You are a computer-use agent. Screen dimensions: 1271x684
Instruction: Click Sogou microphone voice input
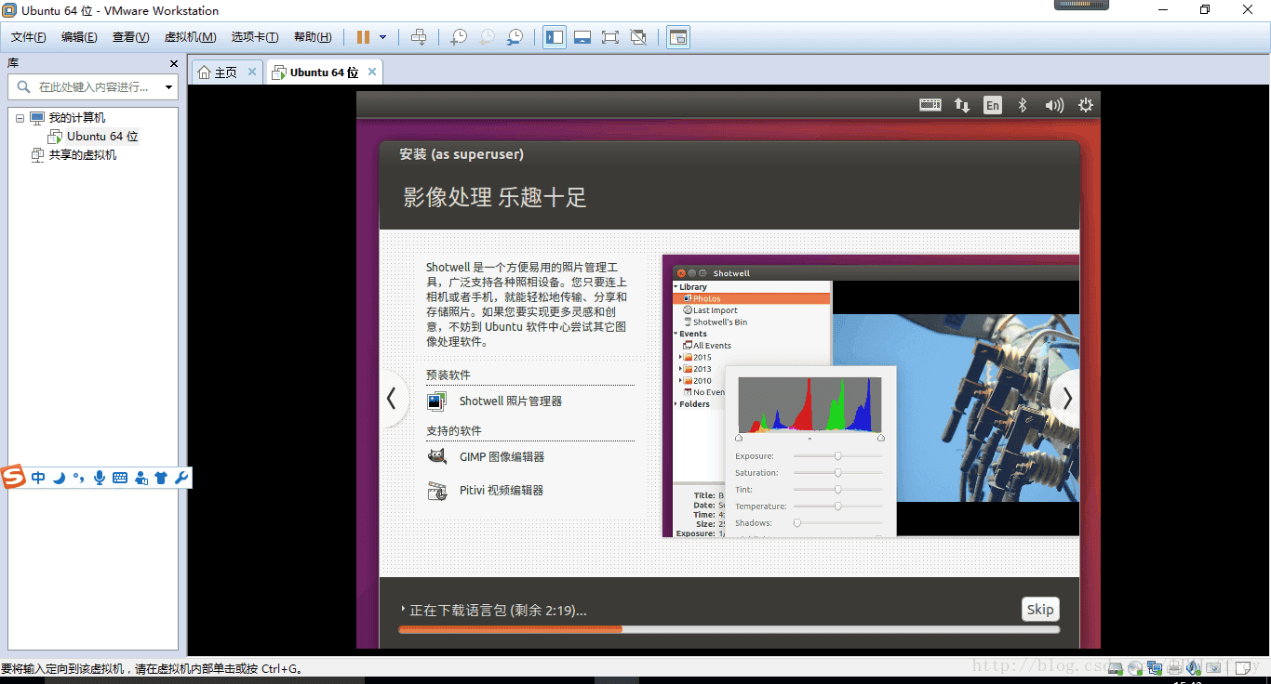pos(100,478)
